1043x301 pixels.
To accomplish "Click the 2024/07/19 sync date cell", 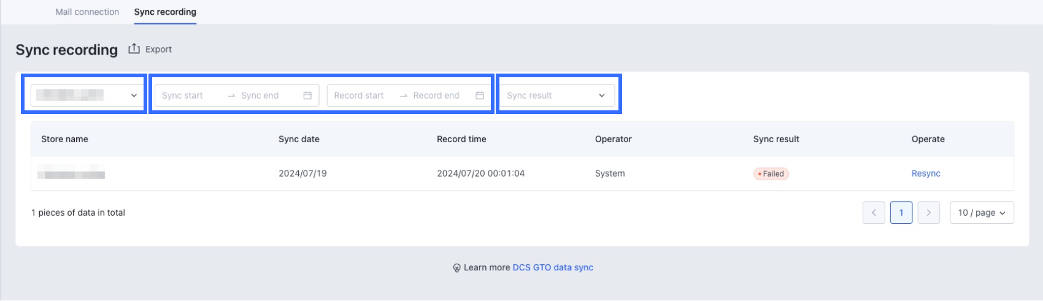I will click(302, 173).
